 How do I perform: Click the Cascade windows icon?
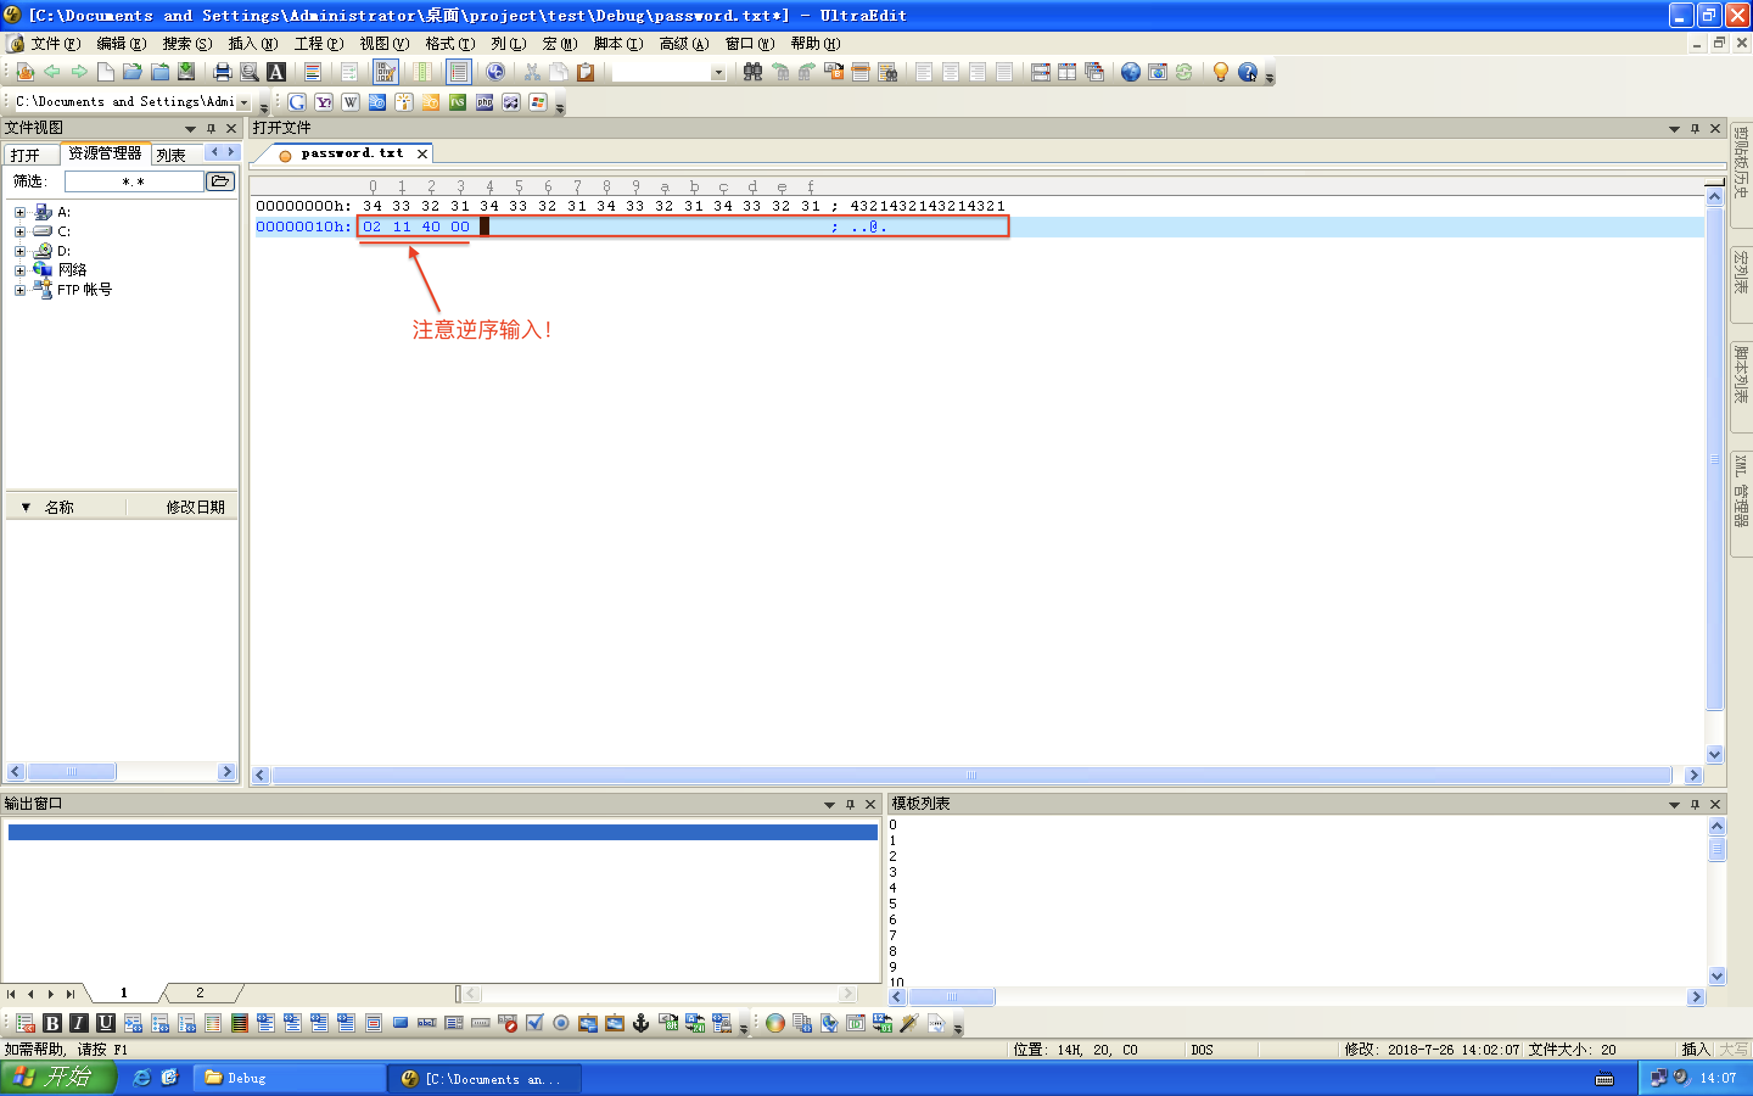[x=1094, y=72]
